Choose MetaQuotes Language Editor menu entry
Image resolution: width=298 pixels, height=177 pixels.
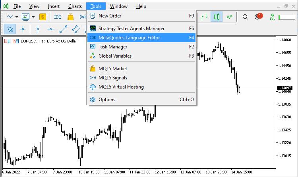[x=141, y=38]
